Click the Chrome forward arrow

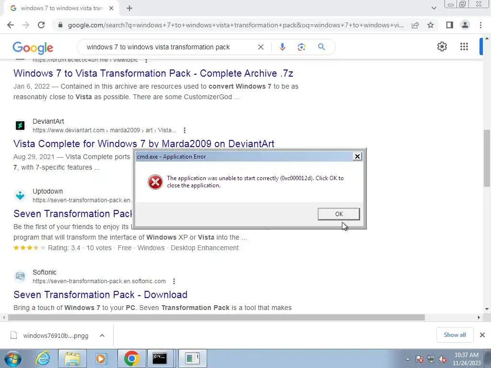point(26,25)
